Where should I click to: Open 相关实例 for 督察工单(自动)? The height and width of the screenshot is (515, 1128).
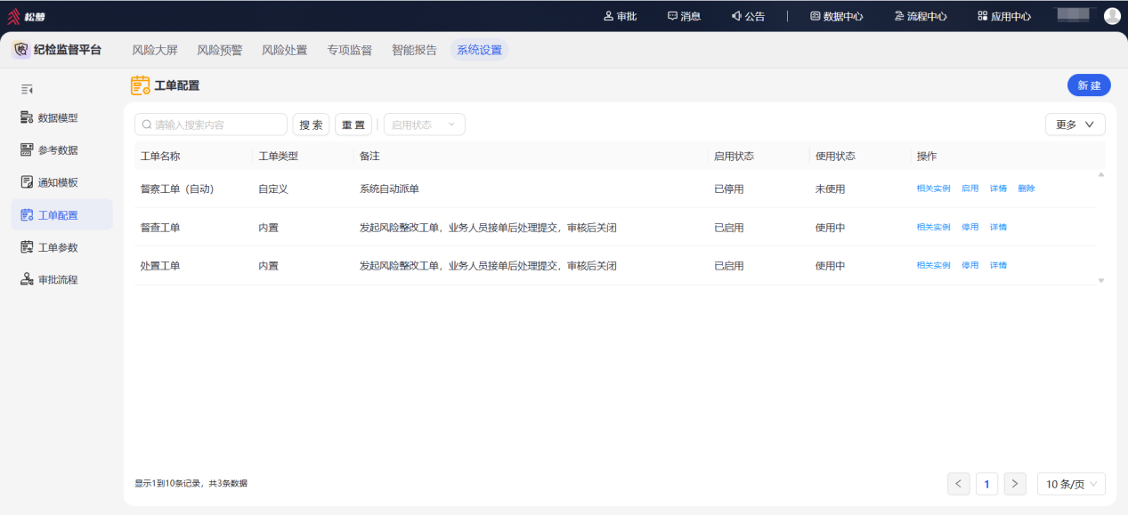[933, 189]
